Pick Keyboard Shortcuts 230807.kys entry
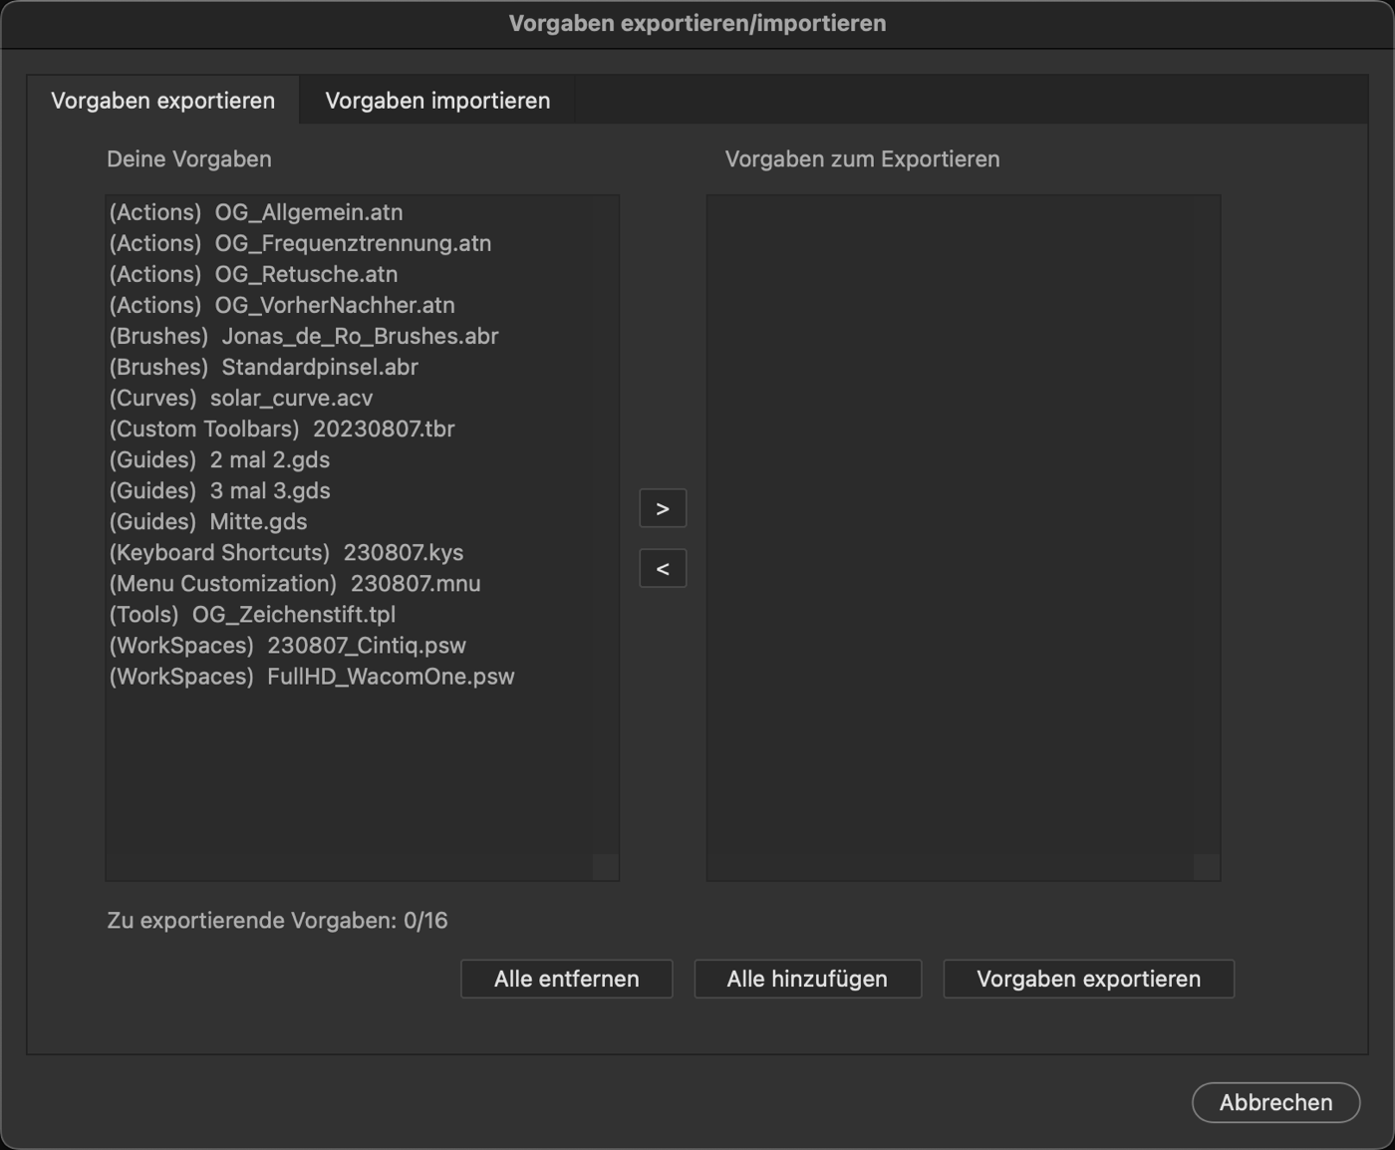The image size is (1395, 1150). [286, 552]
